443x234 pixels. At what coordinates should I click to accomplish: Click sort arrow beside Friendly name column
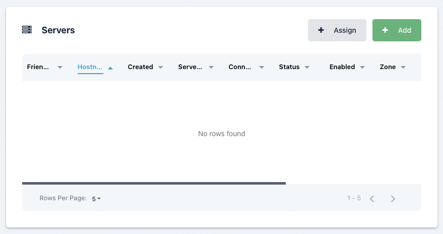pyautogui.click(x=60, y=67)
